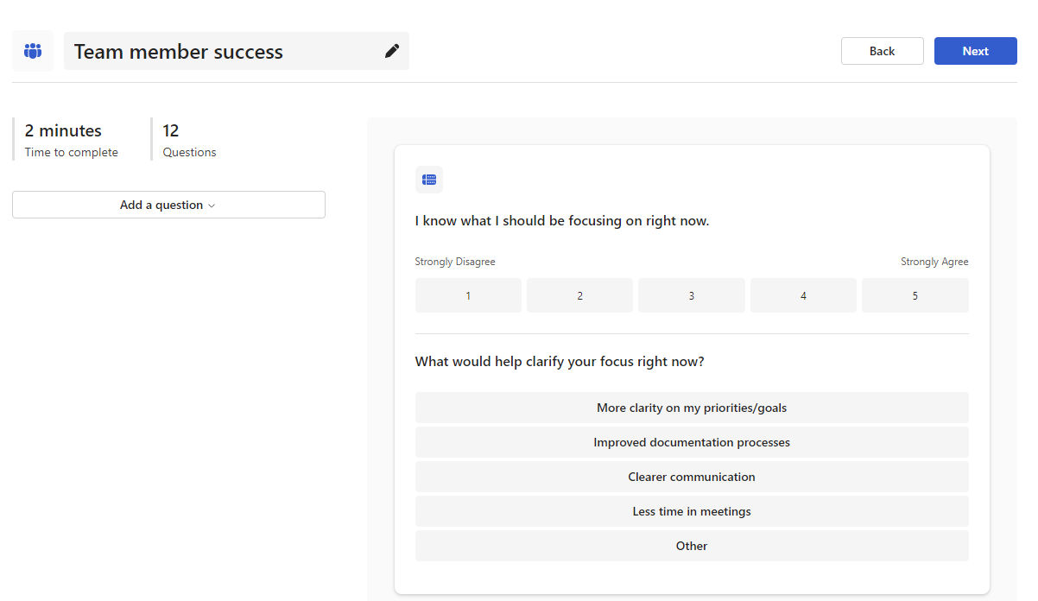Choose the Other option

tap(692, 546)
